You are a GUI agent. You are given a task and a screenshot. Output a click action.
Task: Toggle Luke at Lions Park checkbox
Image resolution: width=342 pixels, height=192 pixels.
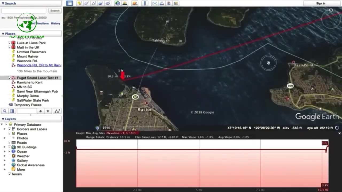tap(10, 43)
